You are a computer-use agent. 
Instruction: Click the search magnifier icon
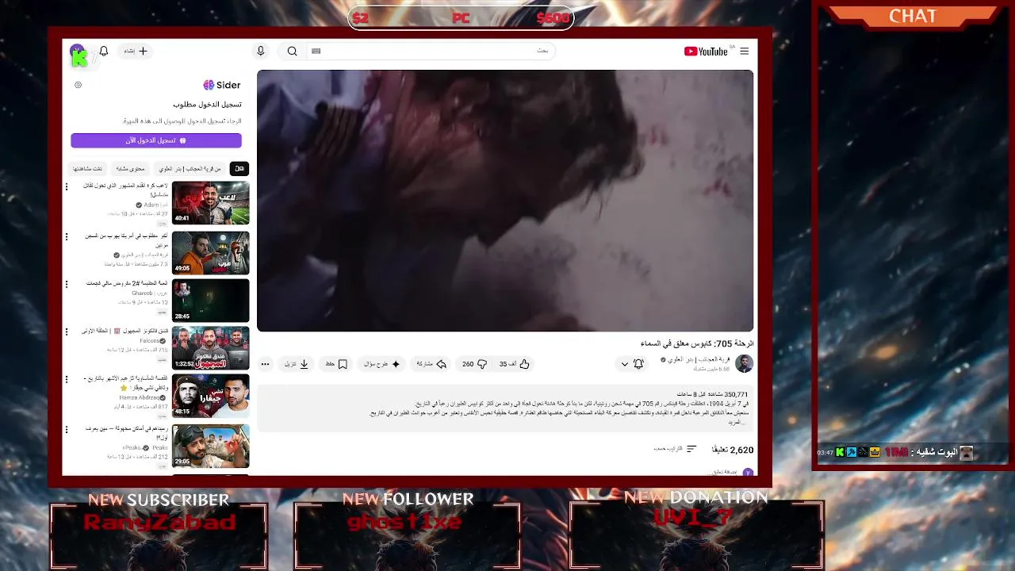coord(292,51)
